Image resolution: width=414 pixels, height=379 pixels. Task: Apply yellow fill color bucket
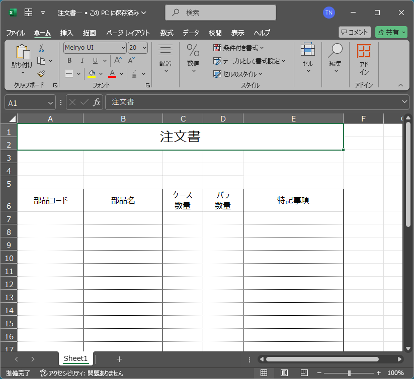[x=92, y=74]
